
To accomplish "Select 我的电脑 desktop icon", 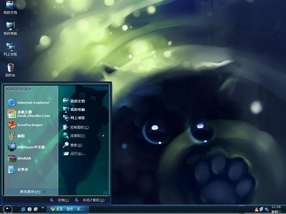I will (10, 29).
